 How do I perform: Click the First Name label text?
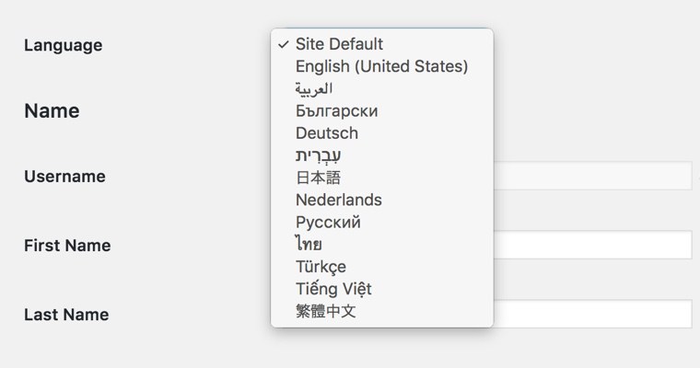(67, 246)
